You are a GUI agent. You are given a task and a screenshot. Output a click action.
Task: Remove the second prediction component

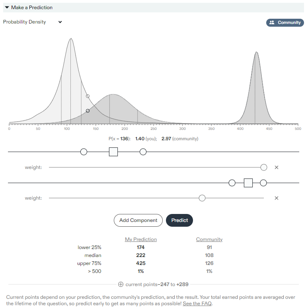coord(277,198)
